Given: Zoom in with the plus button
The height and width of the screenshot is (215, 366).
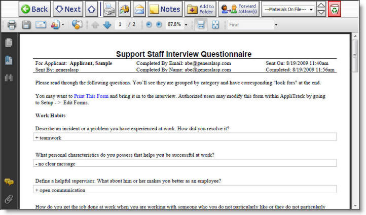Looking at the screenshot, I should coord(159,24).
